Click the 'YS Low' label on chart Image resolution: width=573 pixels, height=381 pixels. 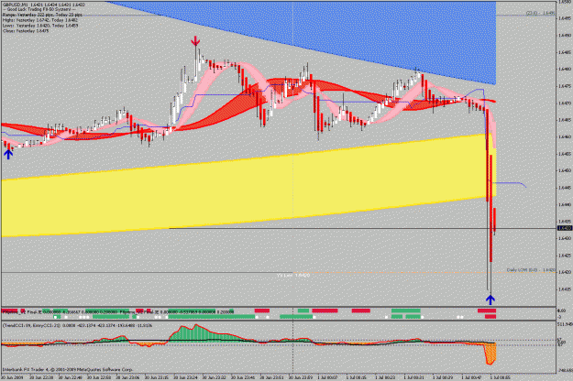(x=293, y=275)
